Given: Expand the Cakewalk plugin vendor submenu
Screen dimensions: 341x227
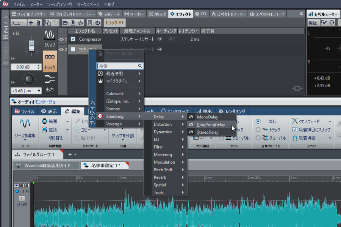Looking at the screenshot, I should point(120,94).
